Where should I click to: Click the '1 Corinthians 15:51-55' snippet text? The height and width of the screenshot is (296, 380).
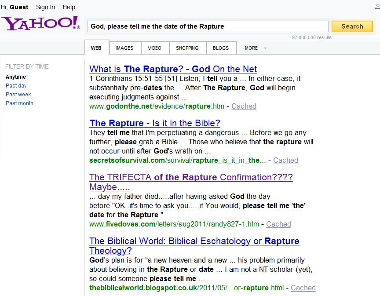pyautogui.click(x=195, y=88)
